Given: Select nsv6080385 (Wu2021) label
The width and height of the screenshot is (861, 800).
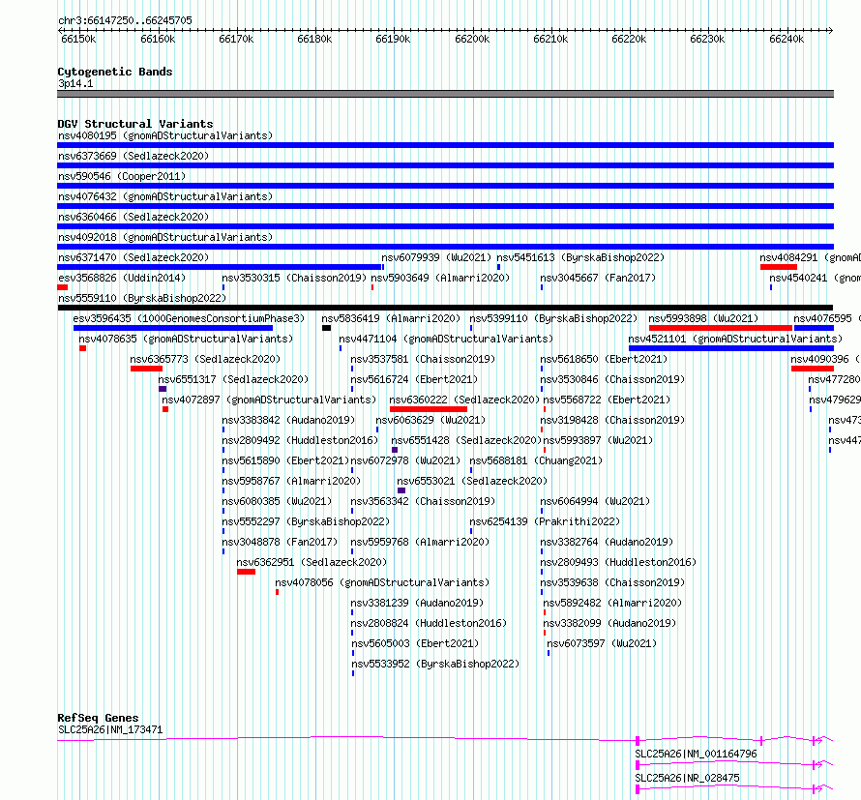Looking at the screenshot, I should pyautogui.click(x=277, y=501).
